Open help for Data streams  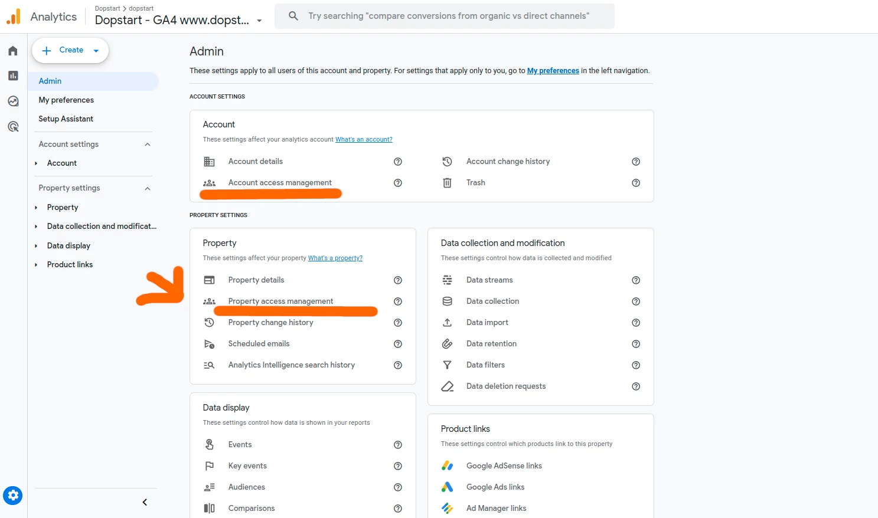[x=636, y=280]
